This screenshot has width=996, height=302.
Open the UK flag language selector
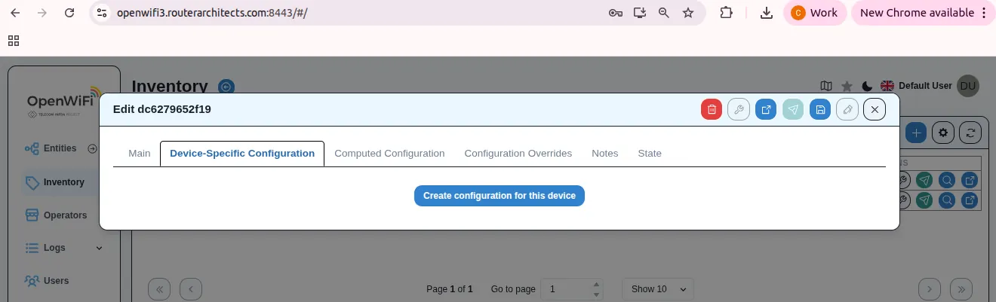point(887,86)
